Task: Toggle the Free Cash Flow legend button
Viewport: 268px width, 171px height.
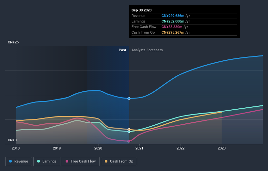Action: pos(81,162)
